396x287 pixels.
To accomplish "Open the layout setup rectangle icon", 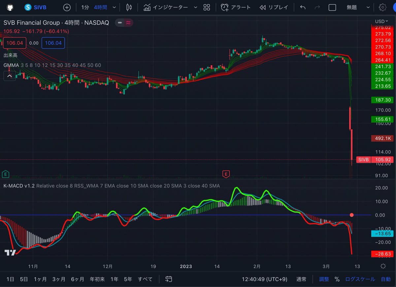I will [332, 7].
